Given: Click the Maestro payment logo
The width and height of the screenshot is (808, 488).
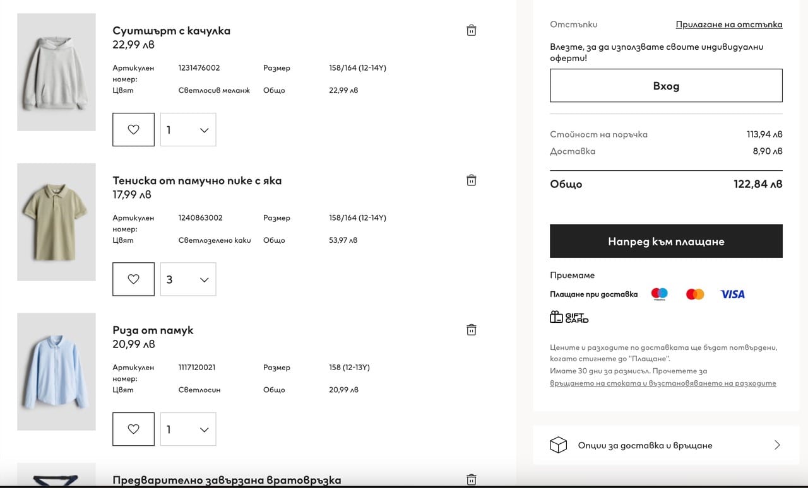Looking at the screenshot, I should click(660, 294).
